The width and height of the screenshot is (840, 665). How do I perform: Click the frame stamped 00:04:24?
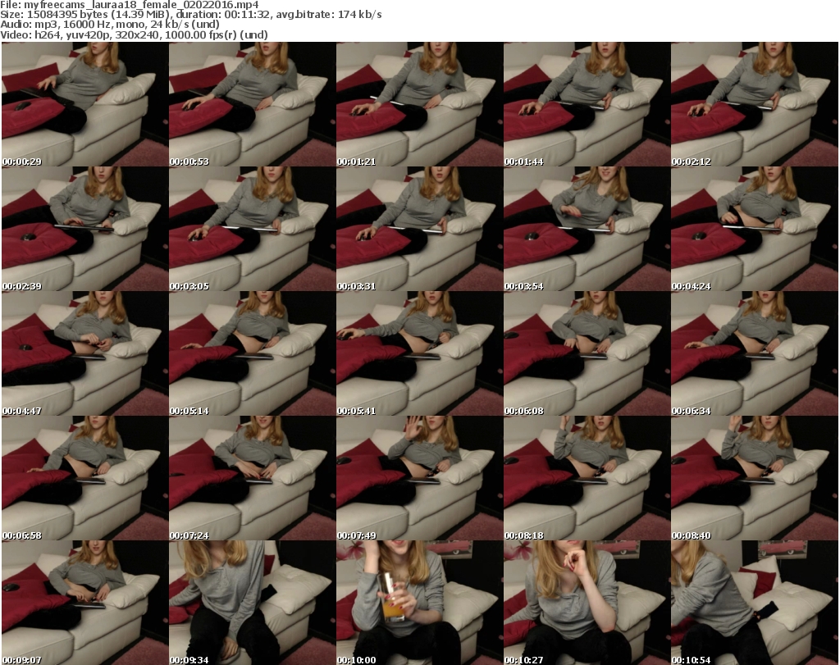(x=755, y=229)
